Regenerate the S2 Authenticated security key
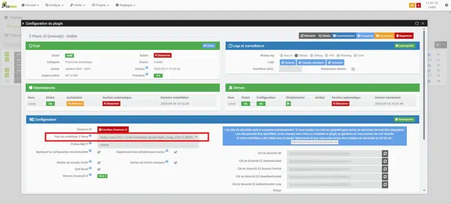 385,161
